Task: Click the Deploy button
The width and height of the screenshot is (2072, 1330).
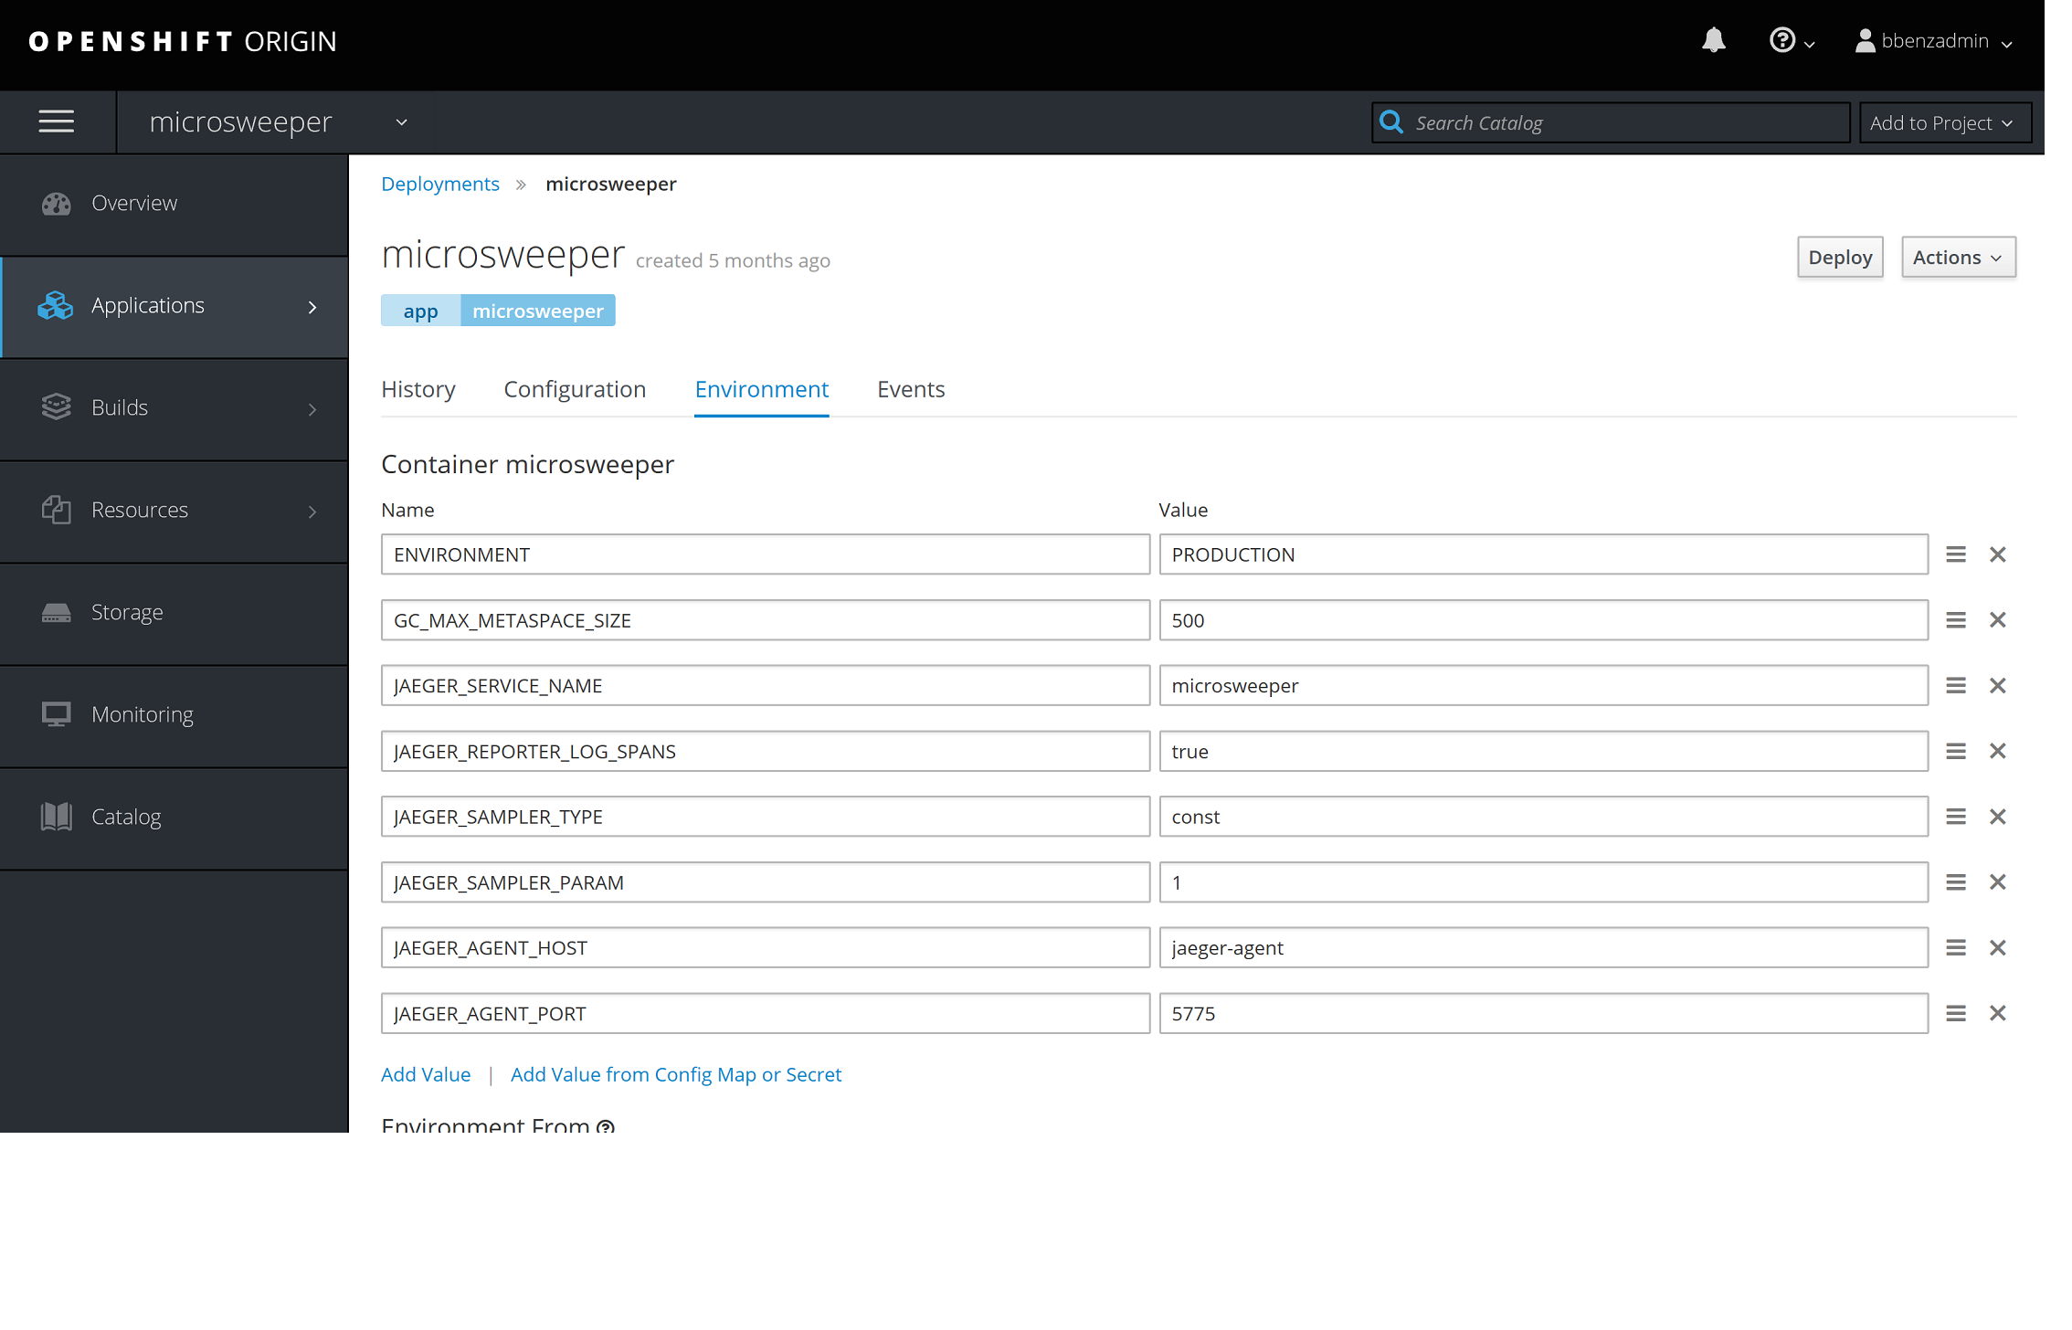Action: pyautogui.click(x=1839, y=258)
